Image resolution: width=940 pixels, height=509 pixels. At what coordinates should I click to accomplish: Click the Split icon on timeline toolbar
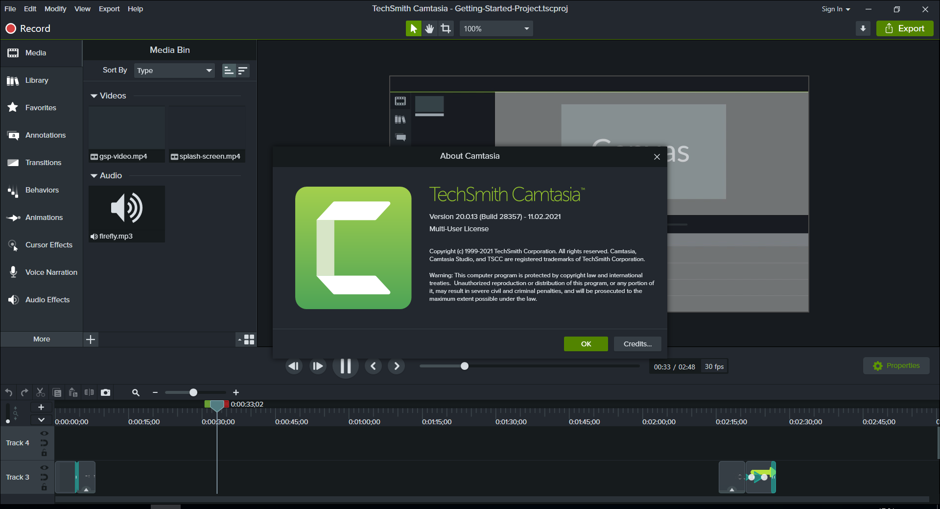(x=89, y=392)
